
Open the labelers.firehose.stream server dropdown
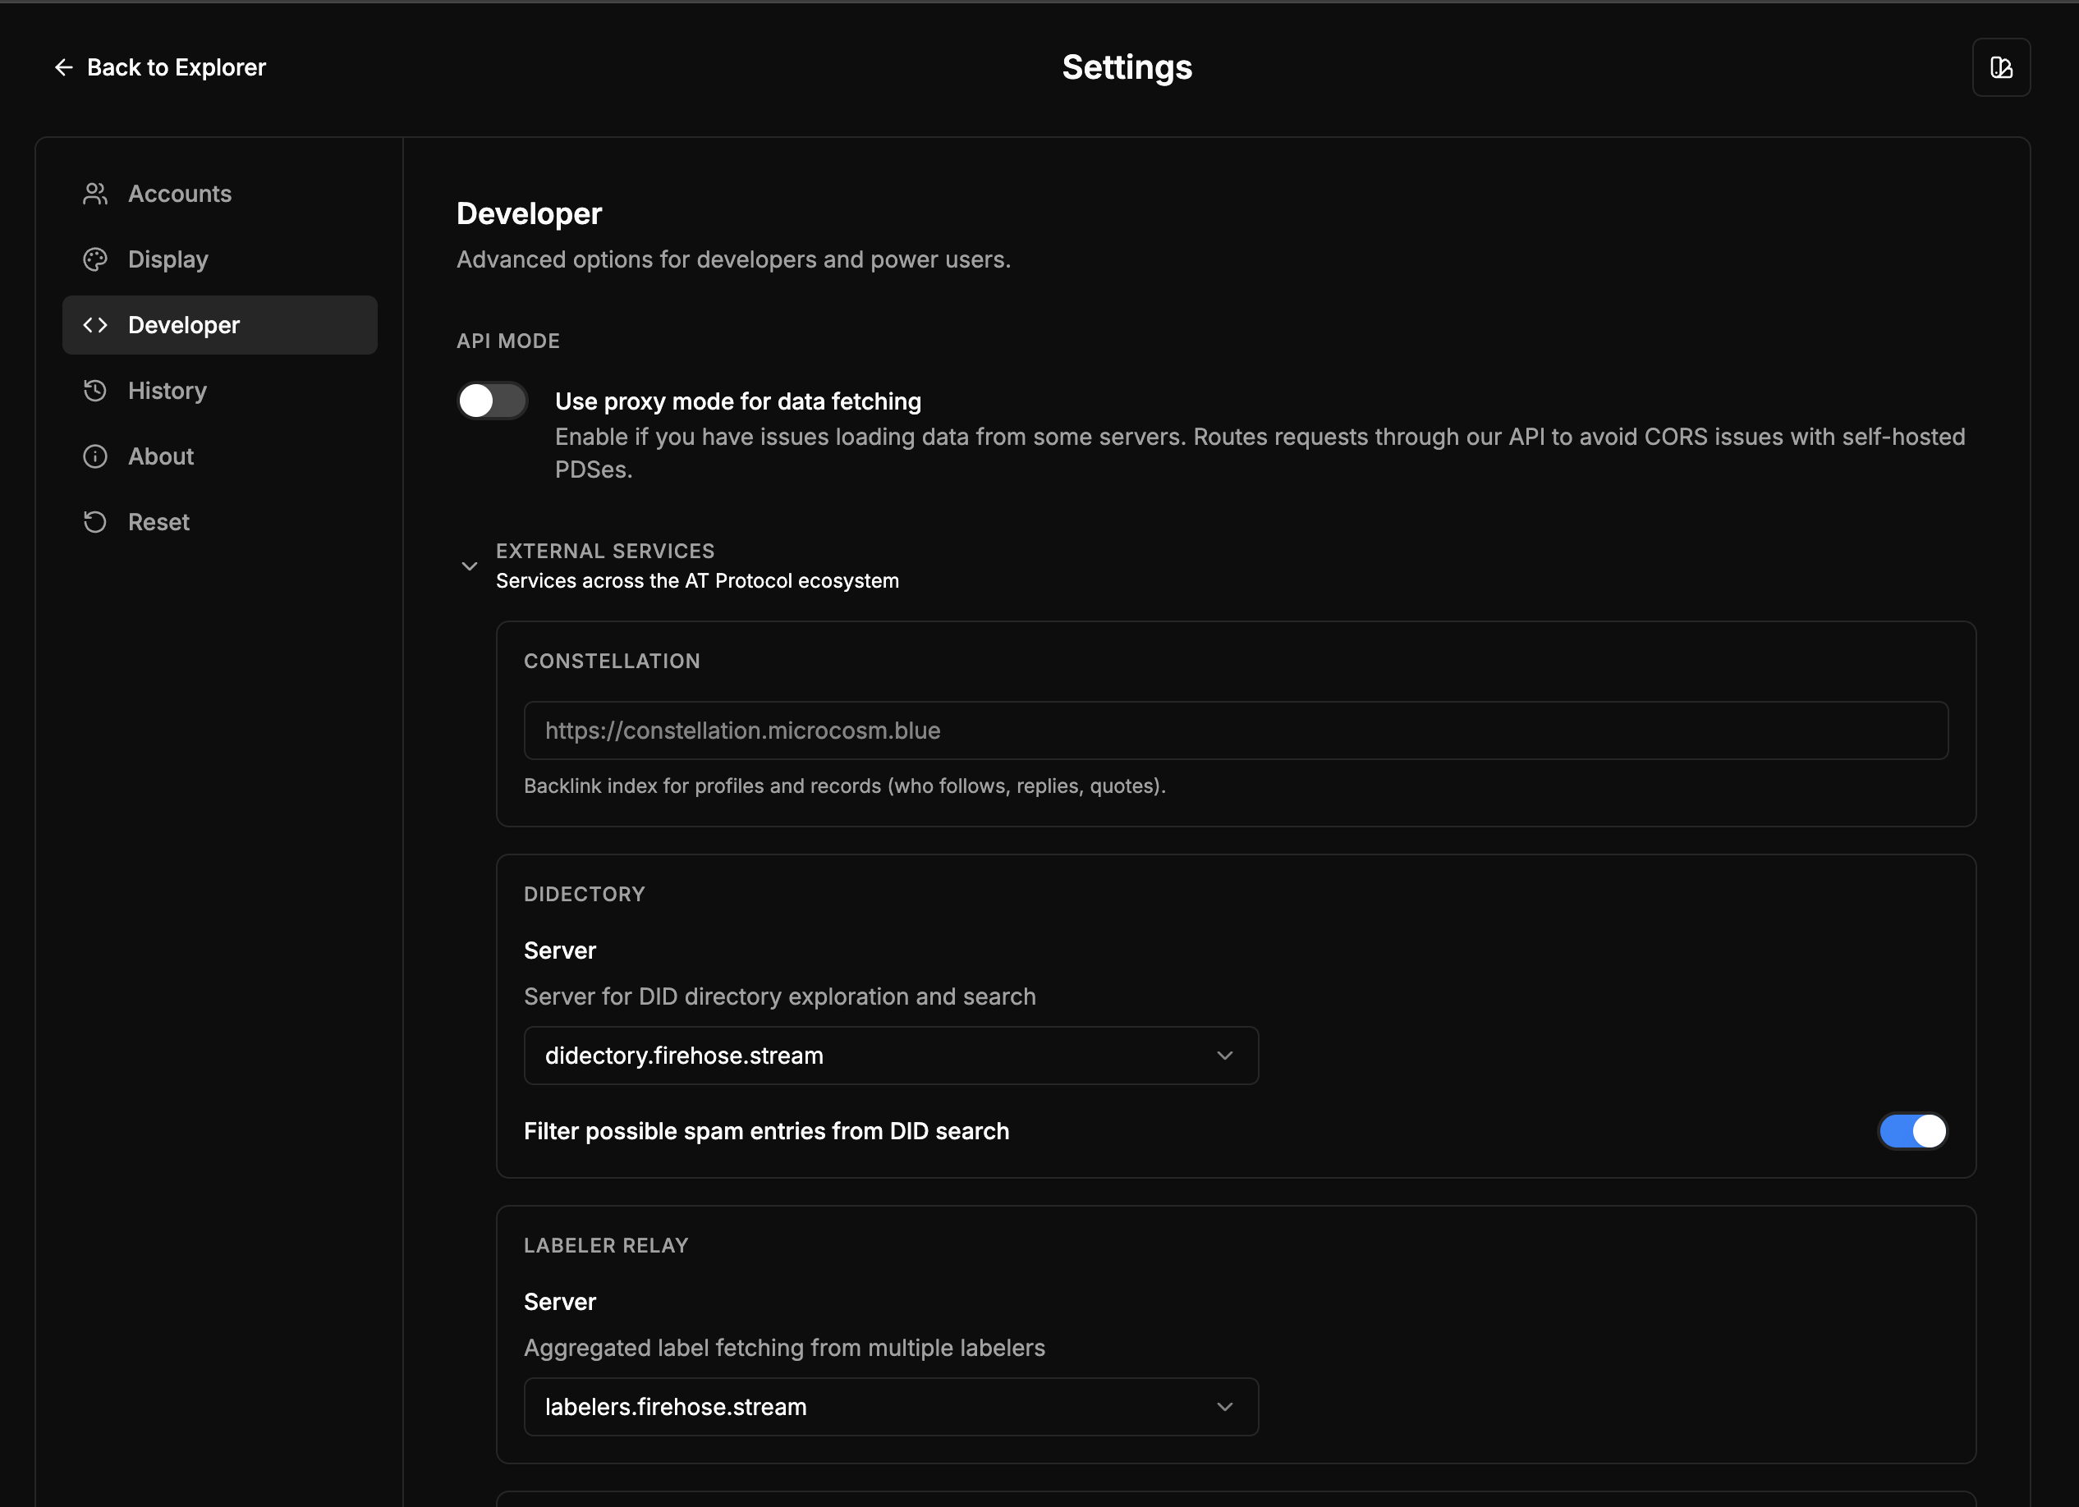click(890, 1407)
